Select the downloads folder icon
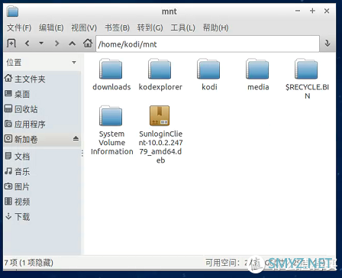Viewport: 342px width, 278px height. (x=111, y=69)
